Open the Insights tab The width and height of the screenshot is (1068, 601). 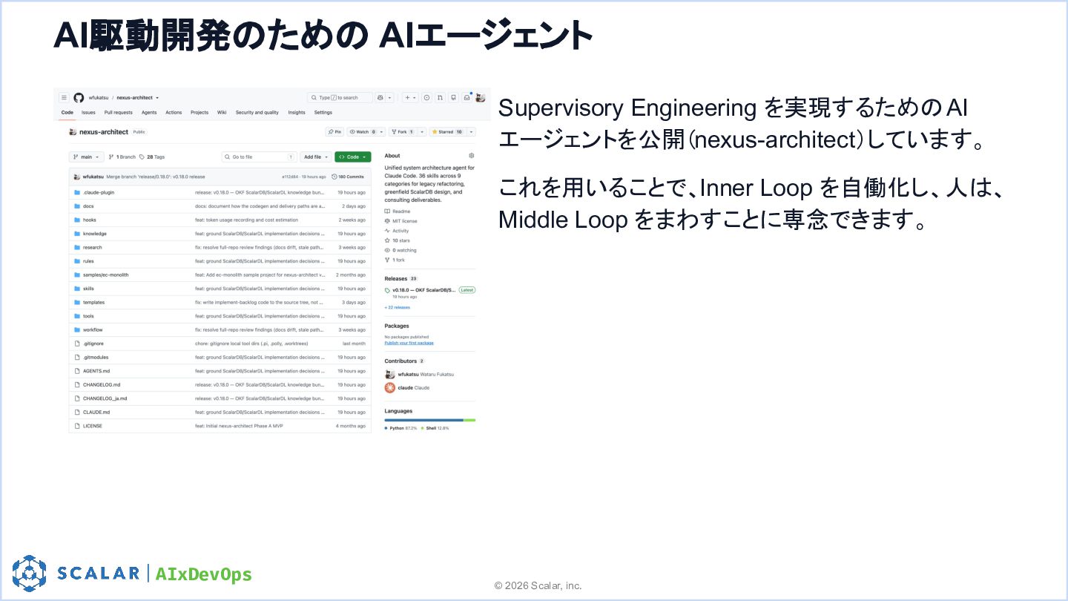point(297,113)
